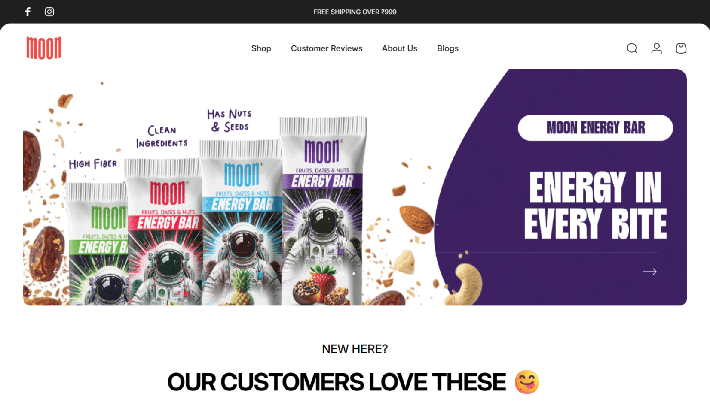Visit the Blogs section
This screenshot has height=405, width=710.
click(x=448, y=48)
